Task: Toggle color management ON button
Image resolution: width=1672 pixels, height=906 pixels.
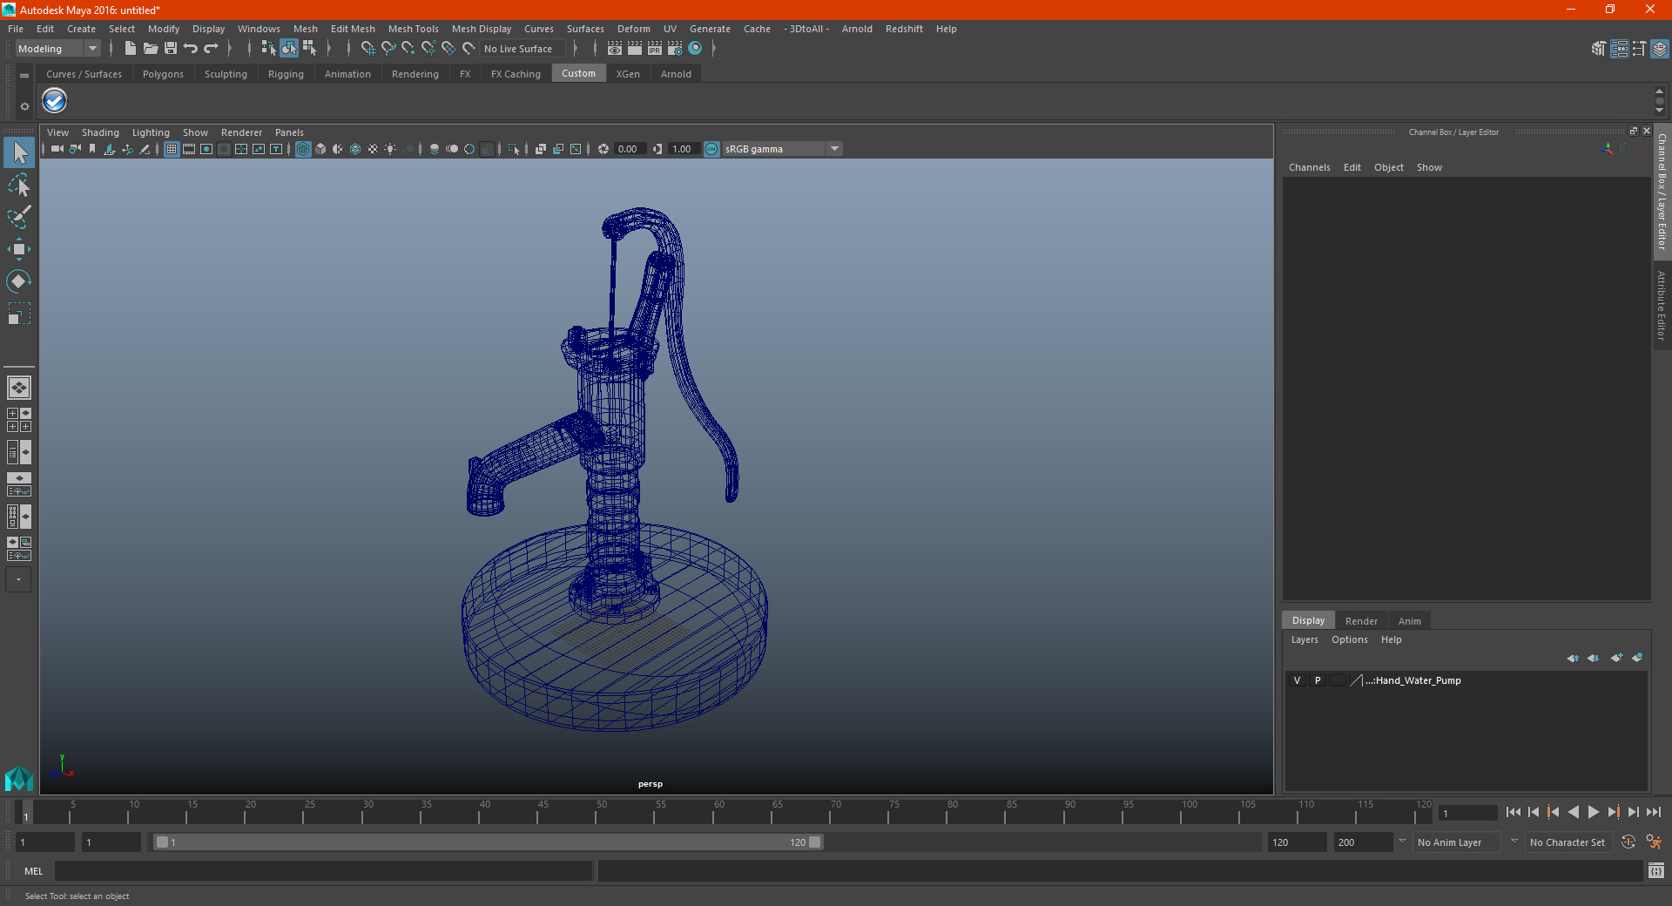Action: pyautogui.click(x=712, y=149)
